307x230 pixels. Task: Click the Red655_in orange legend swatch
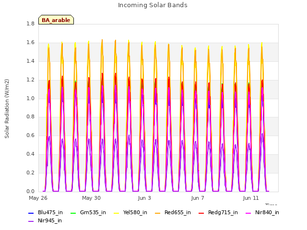(x=158, y=213)
